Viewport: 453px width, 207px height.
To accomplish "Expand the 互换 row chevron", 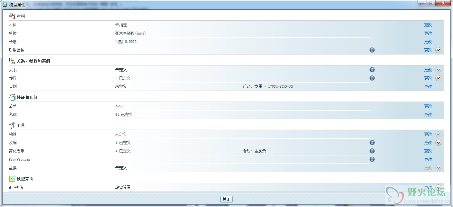I will [438, 168].
